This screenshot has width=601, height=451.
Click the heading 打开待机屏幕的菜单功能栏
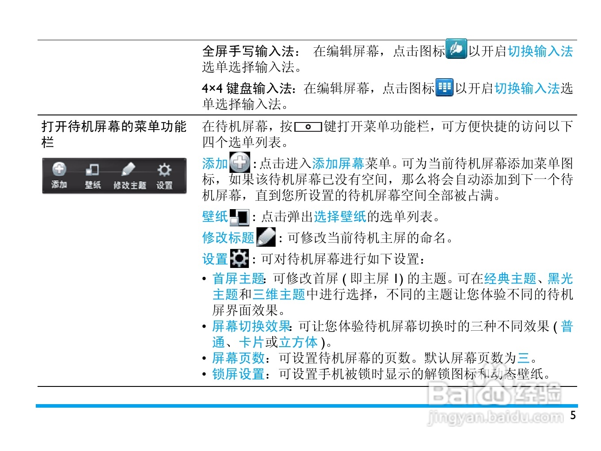[114, 134]
